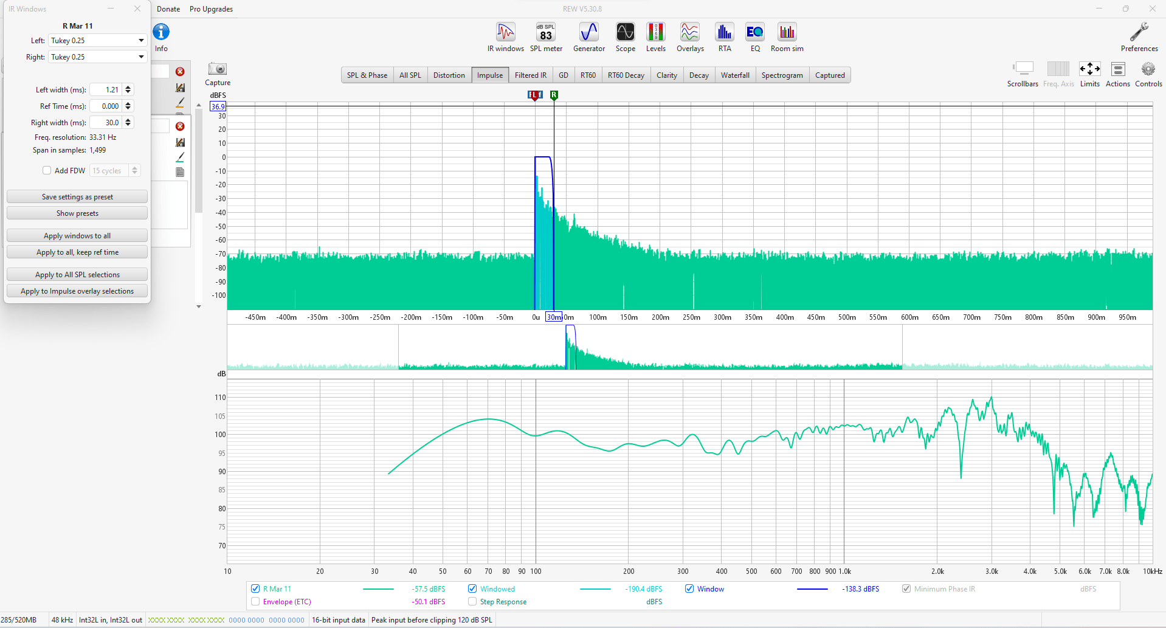Screen dimensions: 1166x628
Task: Open graph Limits settings
Action: (1089, 74)
